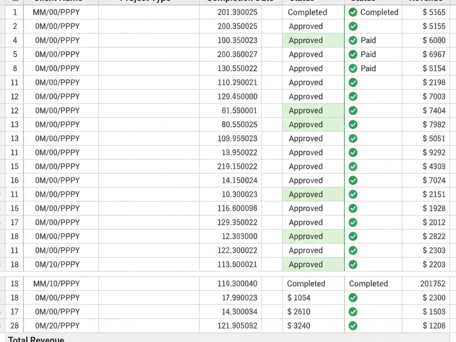Click the green check icon in the $ 1208 row
Viewport: 456px width, 342px height.
coord(353,326)
